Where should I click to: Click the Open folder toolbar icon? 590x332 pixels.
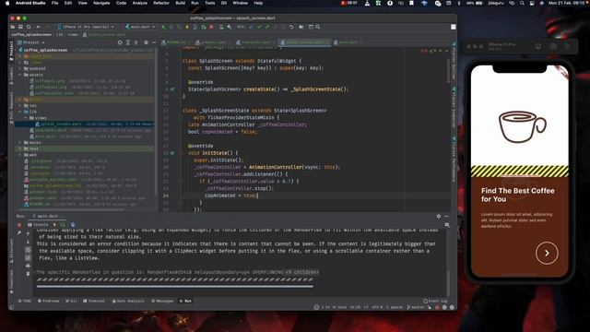pos(13,27)
